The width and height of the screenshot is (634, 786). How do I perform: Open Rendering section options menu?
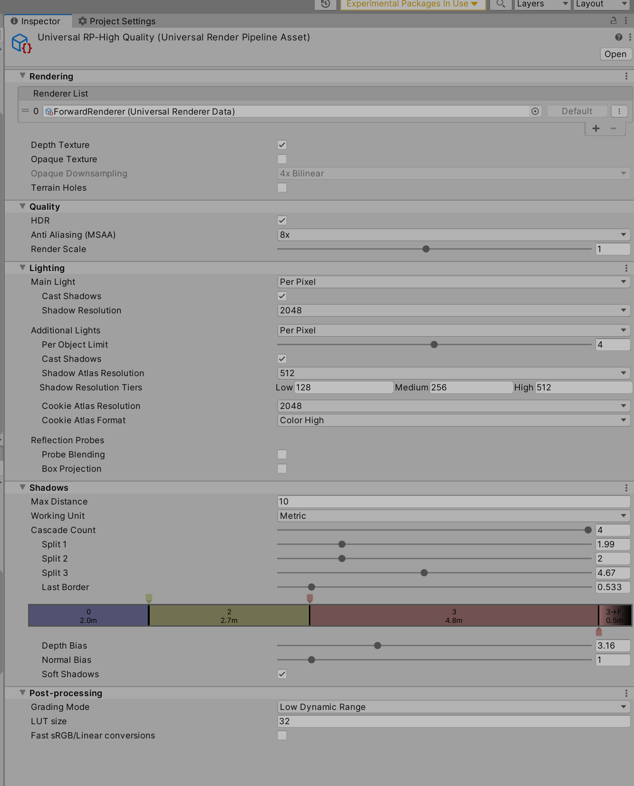[x=626, y=76]
